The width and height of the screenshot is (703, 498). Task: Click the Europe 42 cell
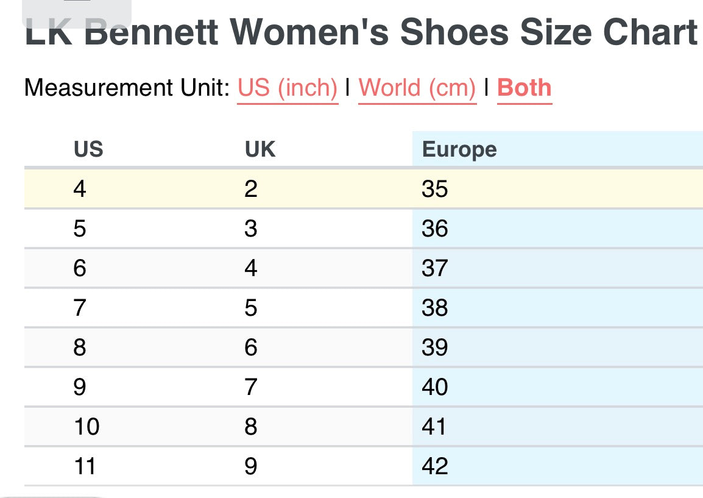[557, 466]
